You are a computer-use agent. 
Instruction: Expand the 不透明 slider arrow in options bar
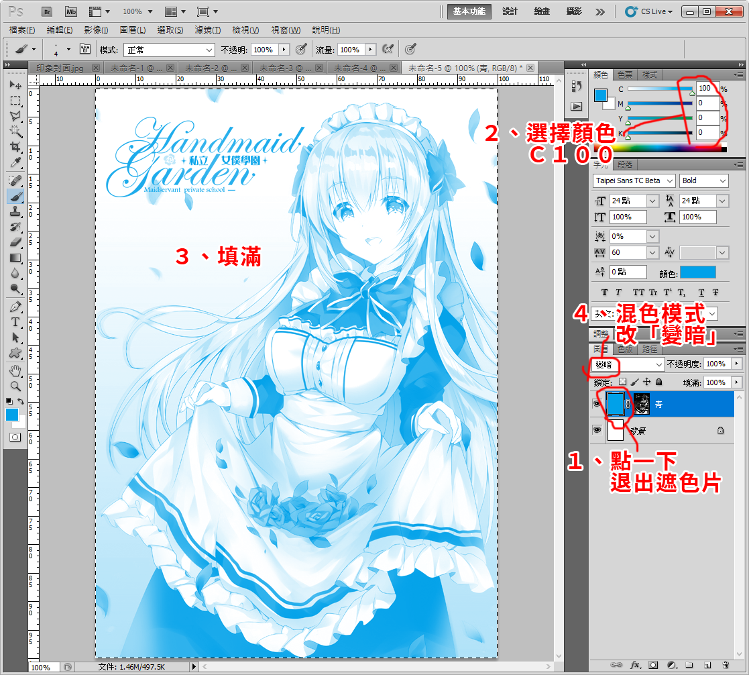[284, 49]
